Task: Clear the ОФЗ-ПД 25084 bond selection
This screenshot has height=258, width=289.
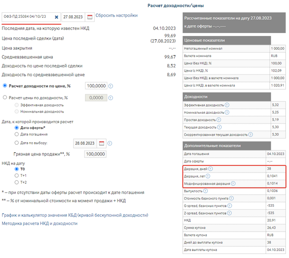Action: 57,17
